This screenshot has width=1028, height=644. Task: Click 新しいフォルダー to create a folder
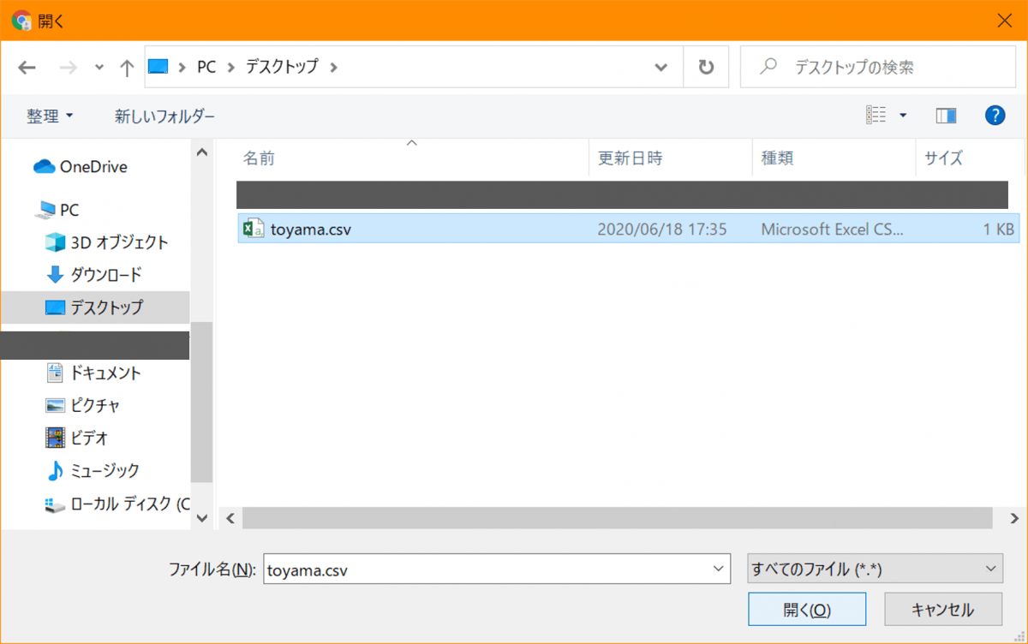(164, 116)
